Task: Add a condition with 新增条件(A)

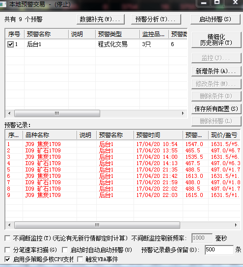Action: pos(216,71)
